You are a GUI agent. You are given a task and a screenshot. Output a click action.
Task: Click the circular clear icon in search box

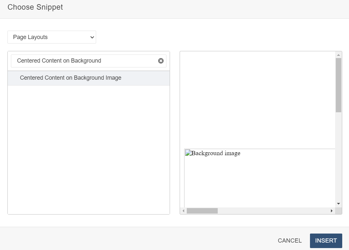tap(161, 61)
